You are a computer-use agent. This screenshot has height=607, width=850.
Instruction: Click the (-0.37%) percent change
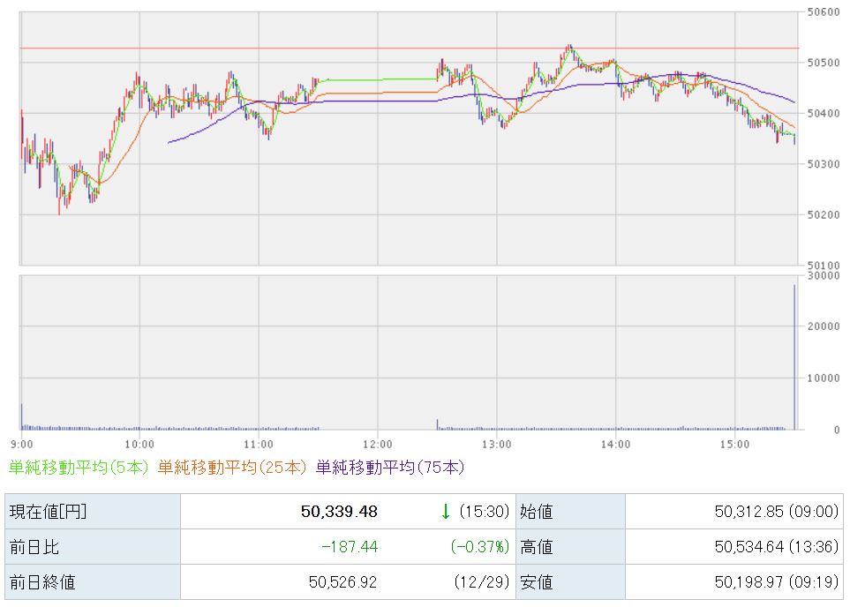tap(479, 547)
